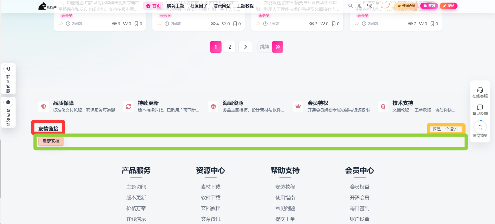Open 开通会员 membership button
Image resolution: width=495 pixels, height=224 pixels.
pos(406,6)
